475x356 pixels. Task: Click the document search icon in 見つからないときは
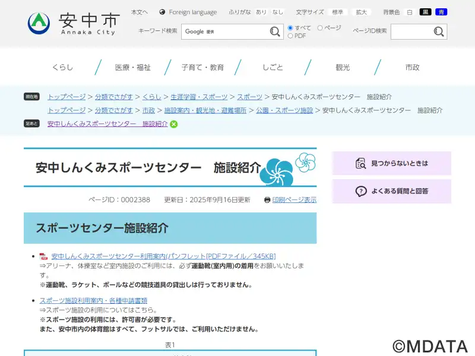pyautogui.click(x=360, y=163)
